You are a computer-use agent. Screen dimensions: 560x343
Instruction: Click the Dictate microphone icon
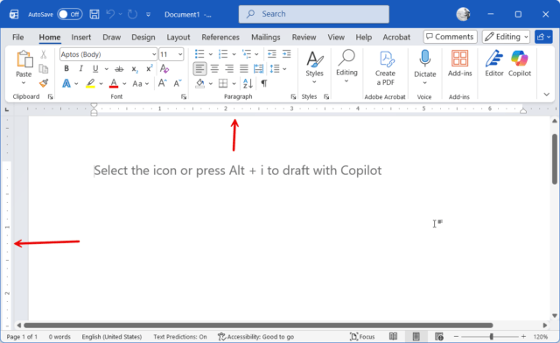(x=425, y=59)
